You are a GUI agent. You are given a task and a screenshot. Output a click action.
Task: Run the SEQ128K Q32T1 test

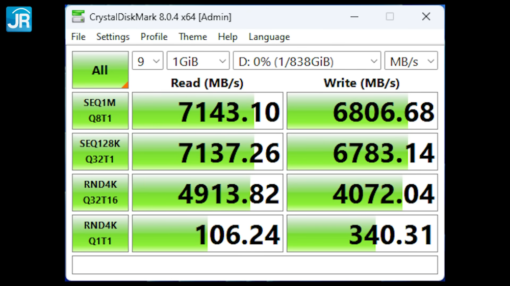[100, 152]
